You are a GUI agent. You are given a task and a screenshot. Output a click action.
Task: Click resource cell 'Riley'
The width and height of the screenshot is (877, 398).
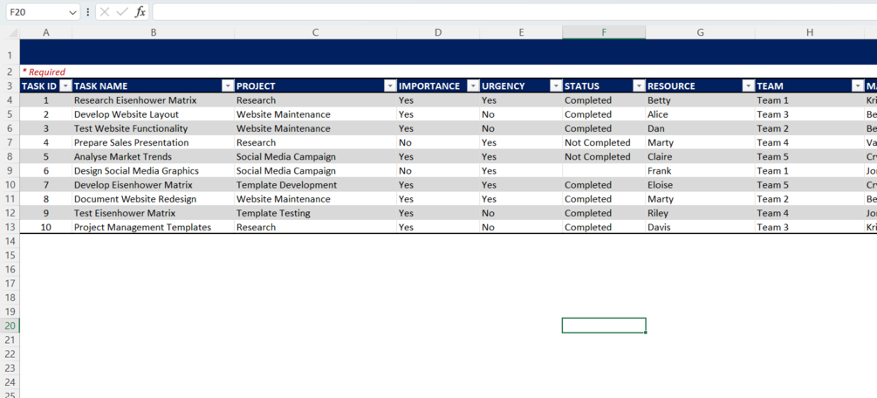point(700,213)
